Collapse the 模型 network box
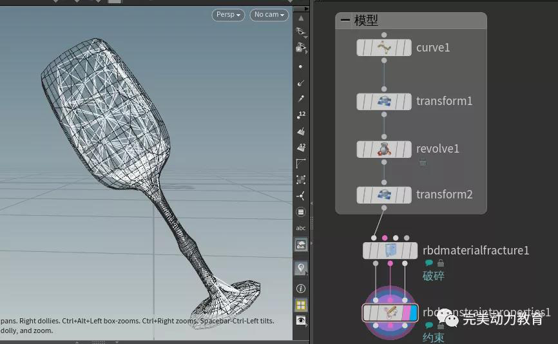This screenshot has height=344, width=558. coord(345,21)
